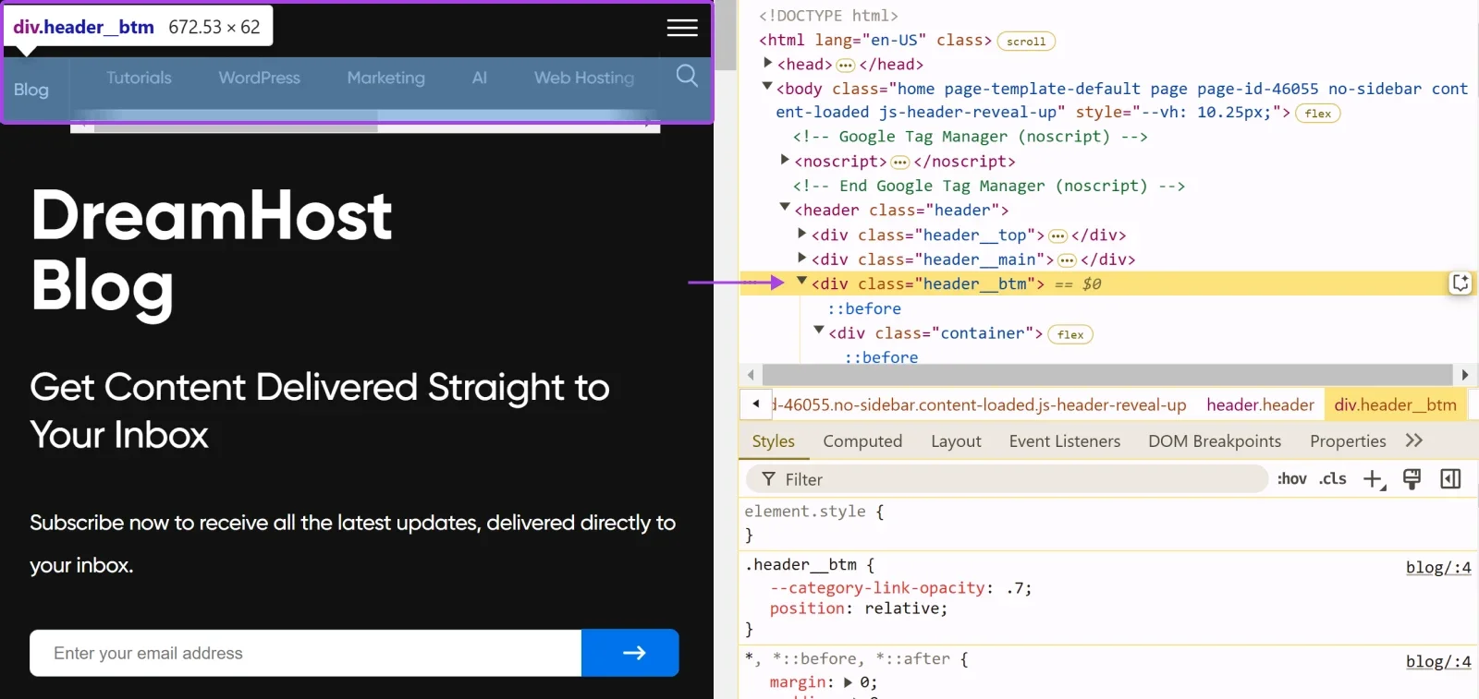The height and width of the screenshot is (699, 1479).
Task: Toggle the rendering emulations paintbrush icon
Action: (1412, 479)
